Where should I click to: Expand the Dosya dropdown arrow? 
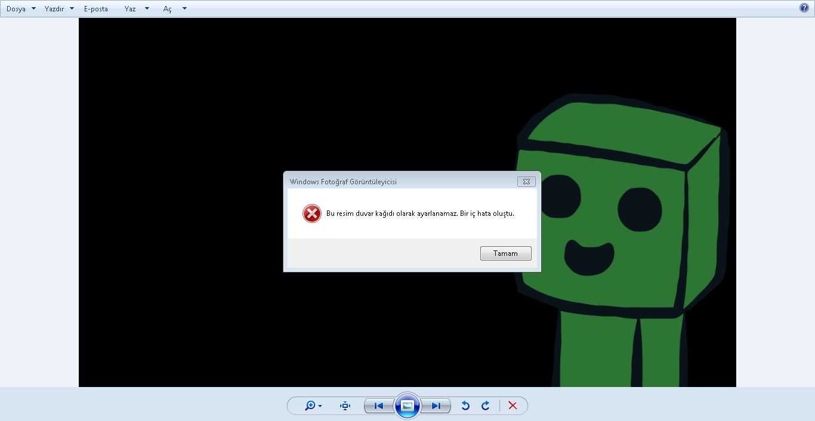tap(33, 8)
